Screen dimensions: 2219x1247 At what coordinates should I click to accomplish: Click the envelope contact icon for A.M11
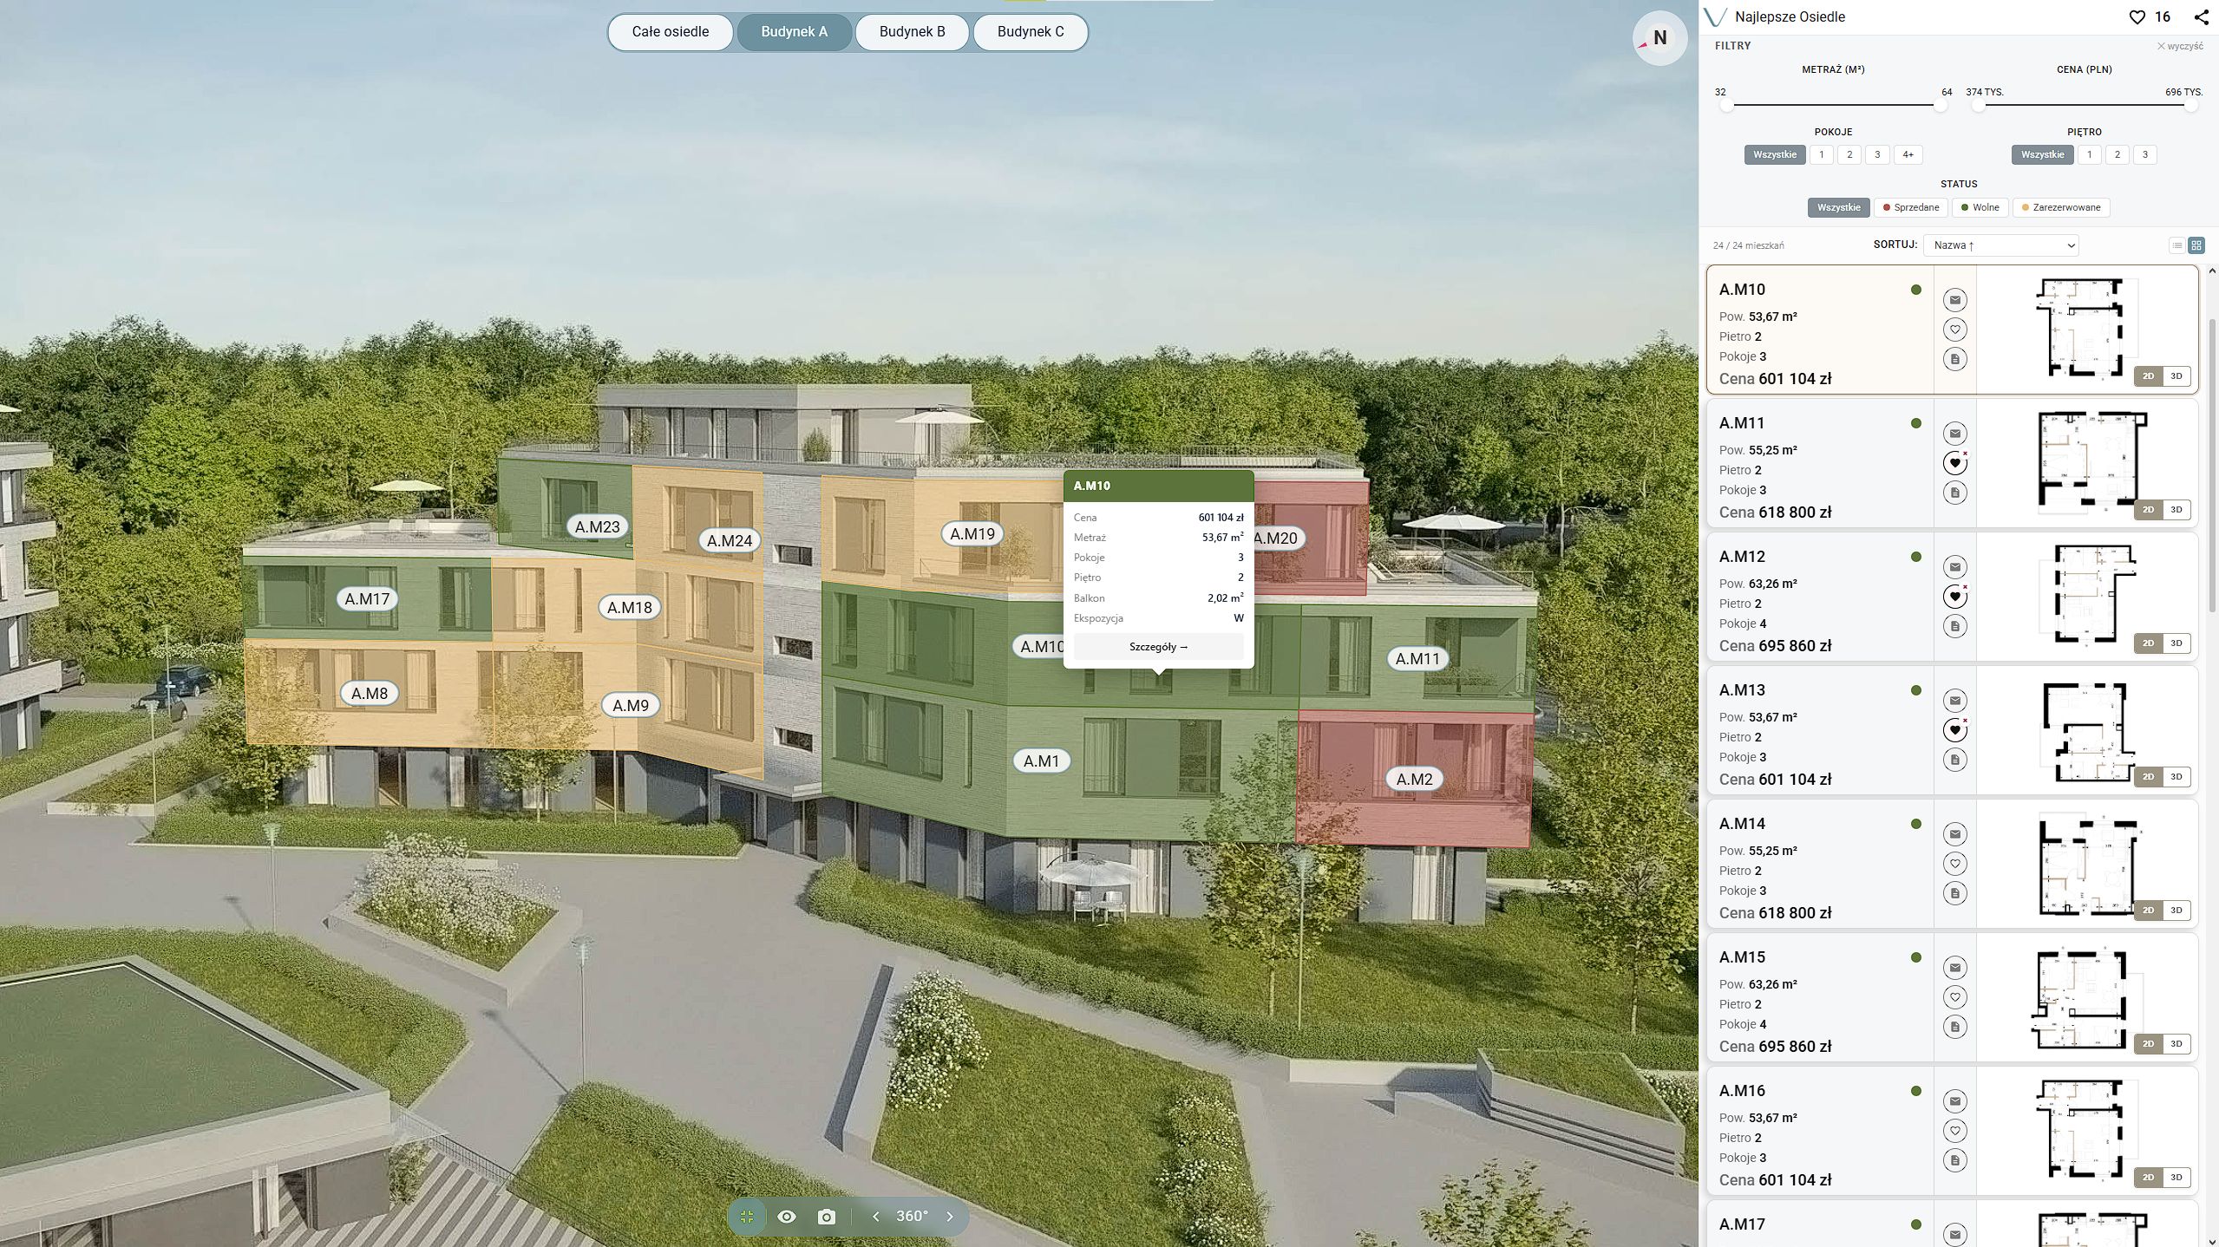(1954, 434)
